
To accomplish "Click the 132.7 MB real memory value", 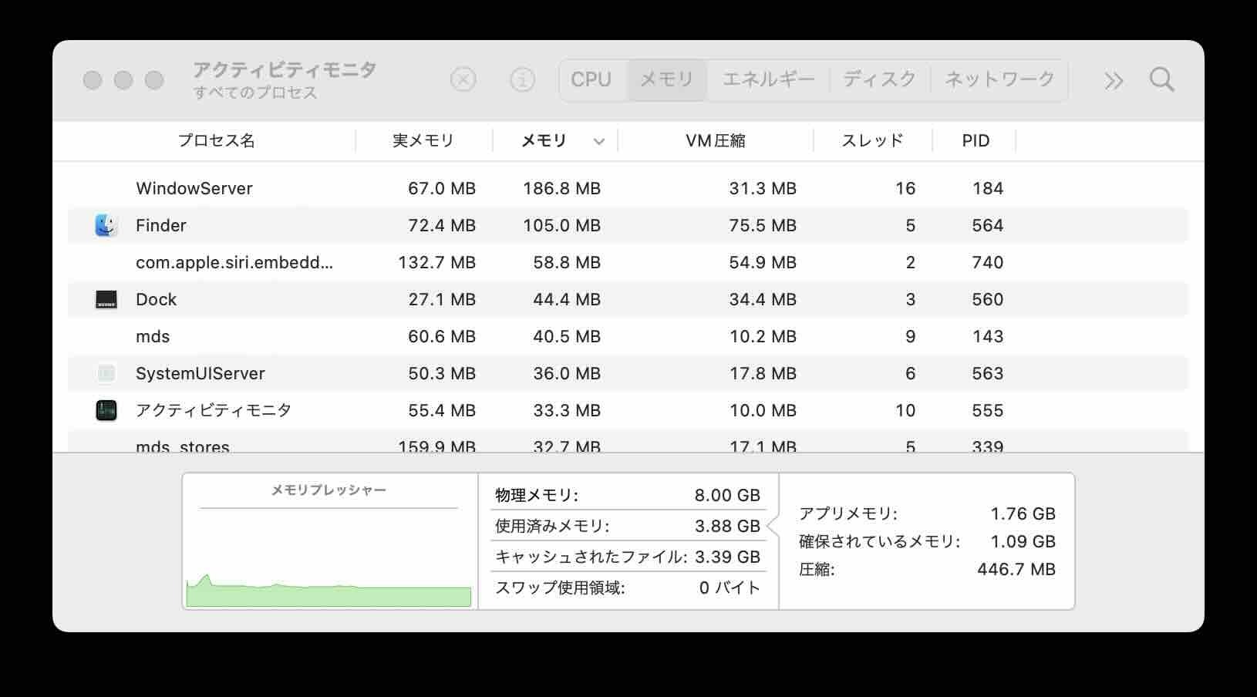I will point(436,262).
